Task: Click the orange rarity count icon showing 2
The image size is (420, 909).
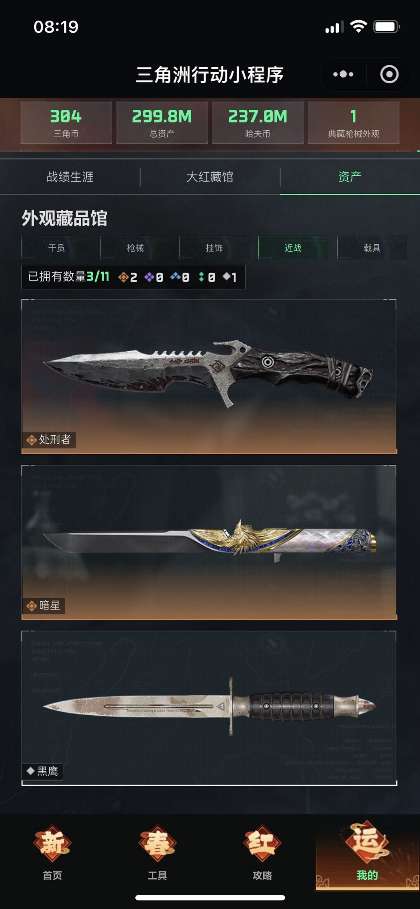Action: [x=123, y=277]
